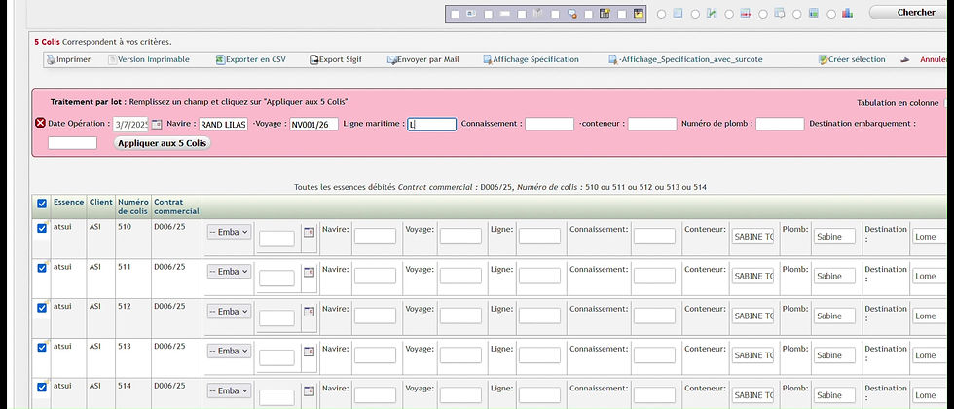Uncheck the checkbox for colis 514

42,388
